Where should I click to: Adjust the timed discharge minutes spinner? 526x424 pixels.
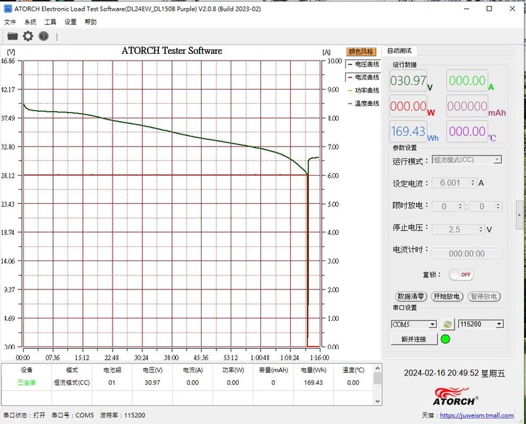498,207
